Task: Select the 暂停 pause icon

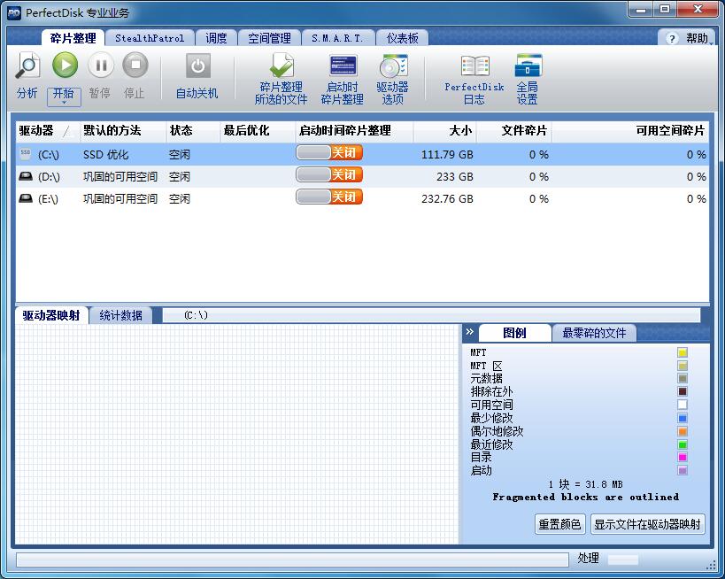Action: click(101, 65)
